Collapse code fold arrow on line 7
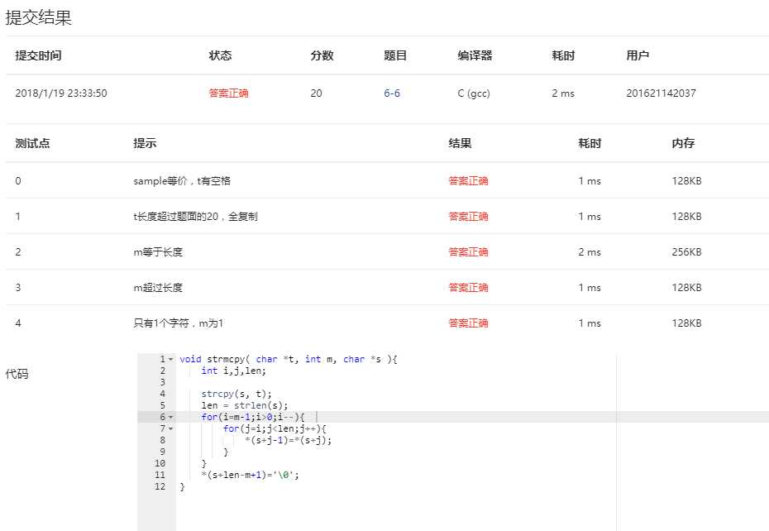Image resolution: width=769 pixels, height=531 pixels. [170, 429]
